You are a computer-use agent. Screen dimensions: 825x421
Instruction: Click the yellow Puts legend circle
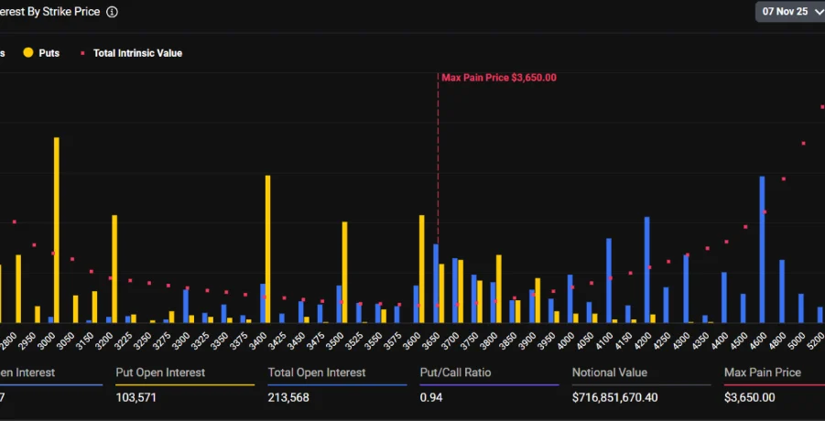tap(28, 53)
